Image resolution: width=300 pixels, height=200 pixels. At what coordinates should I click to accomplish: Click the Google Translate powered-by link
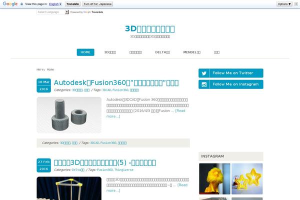(x=93, y=12)
